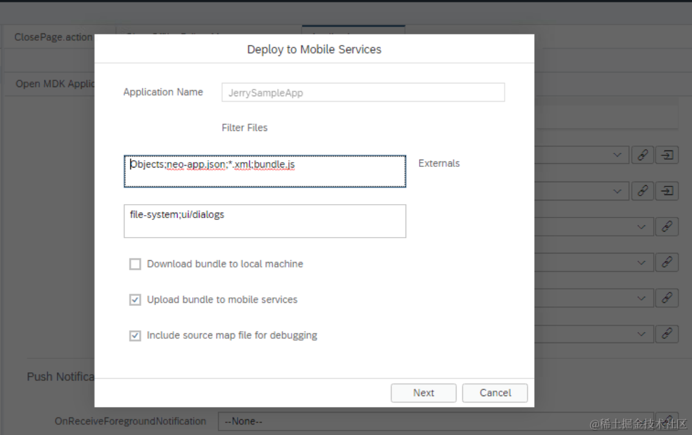Cancel the Deploy to Mobile Services dialog

[x=494, y=392]
